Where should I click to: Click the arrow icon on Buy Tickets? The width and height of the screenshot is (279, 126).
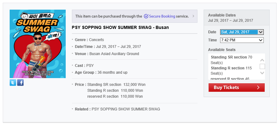tap(258, 87)
